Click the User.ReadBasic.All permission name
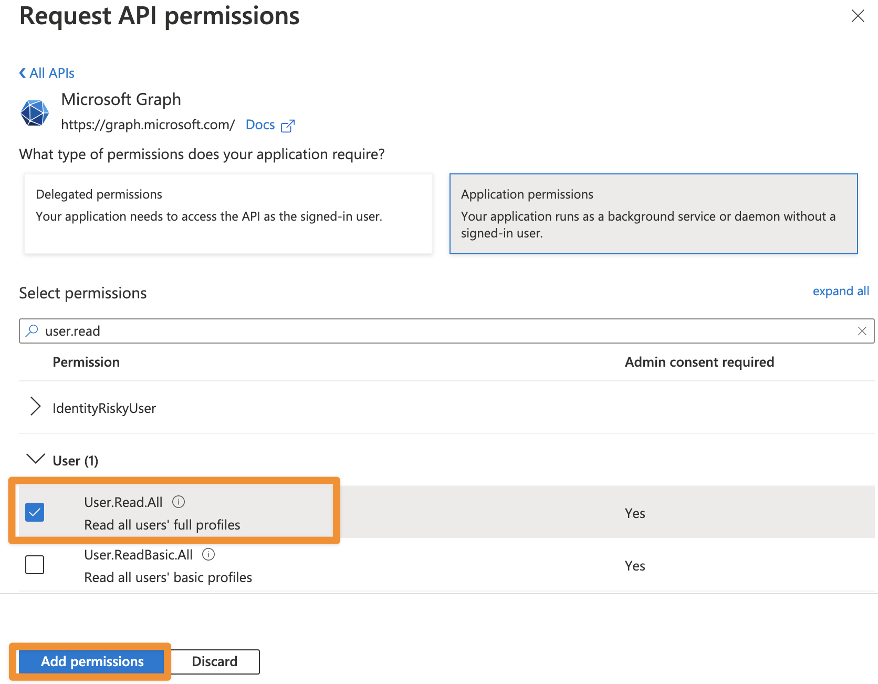 [138, 555]
